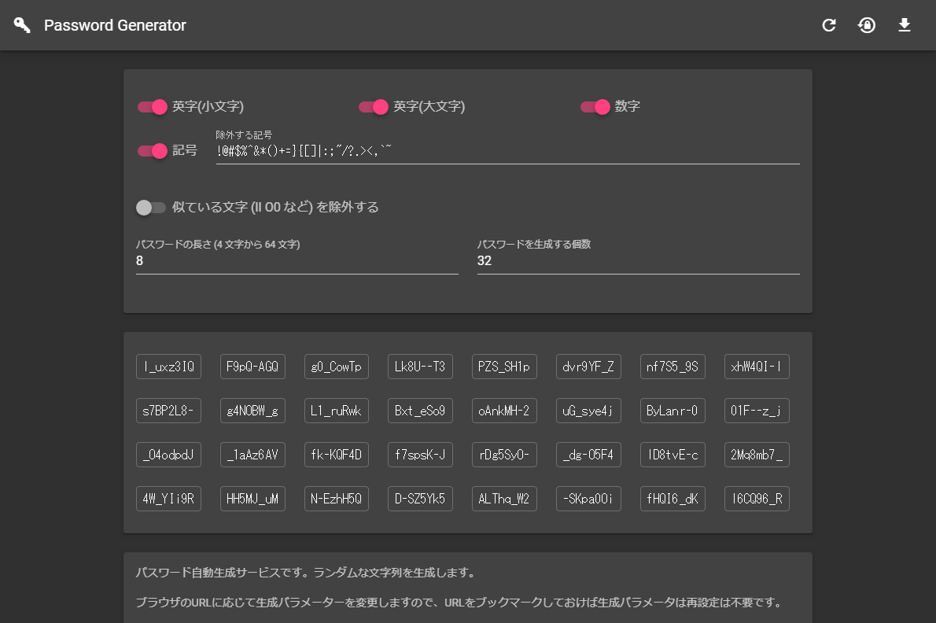The width and height of the screenshot is (936, 623).
Task: Disable the 英字(大文字) uppercase switch
Action: point(374,107)
